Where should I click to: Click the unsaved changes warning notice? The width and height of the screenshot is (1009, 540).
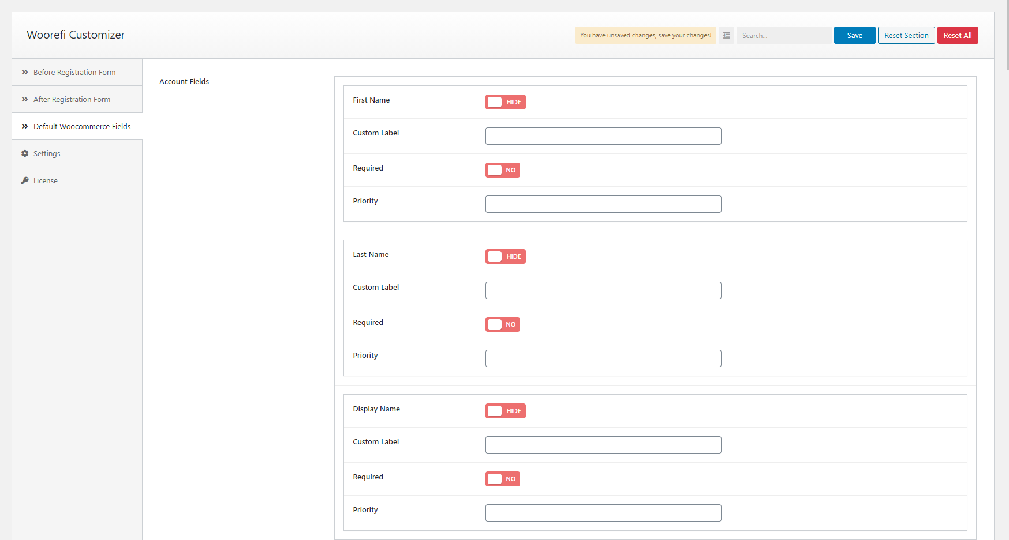(645, 35)
